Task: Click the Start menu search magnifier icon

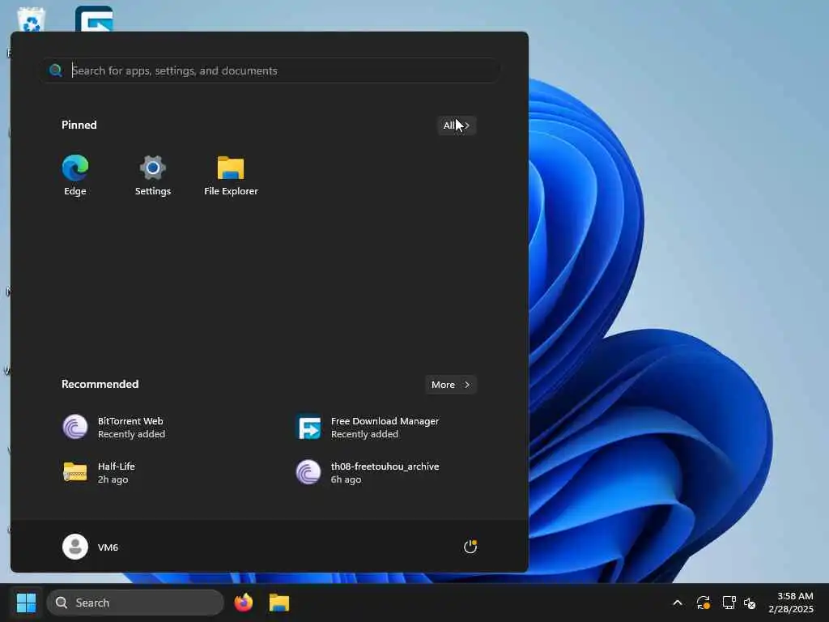Action: [56, 70]
